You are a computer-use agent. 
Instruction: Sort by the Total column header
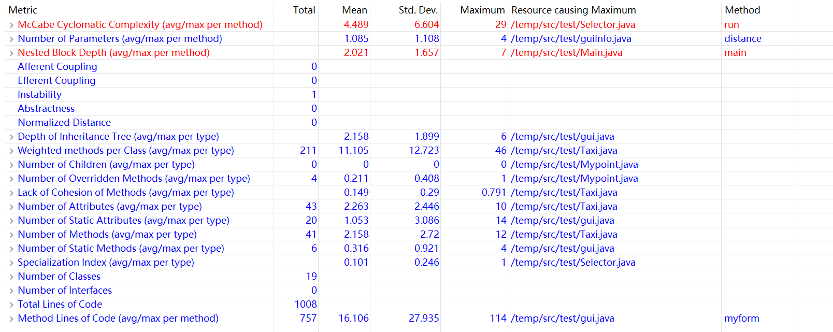(304, 10)
